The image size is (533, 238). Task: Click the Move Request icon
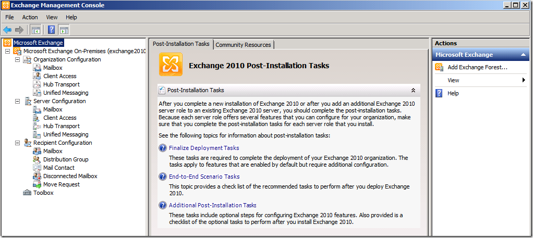click(x=37, y=184)
